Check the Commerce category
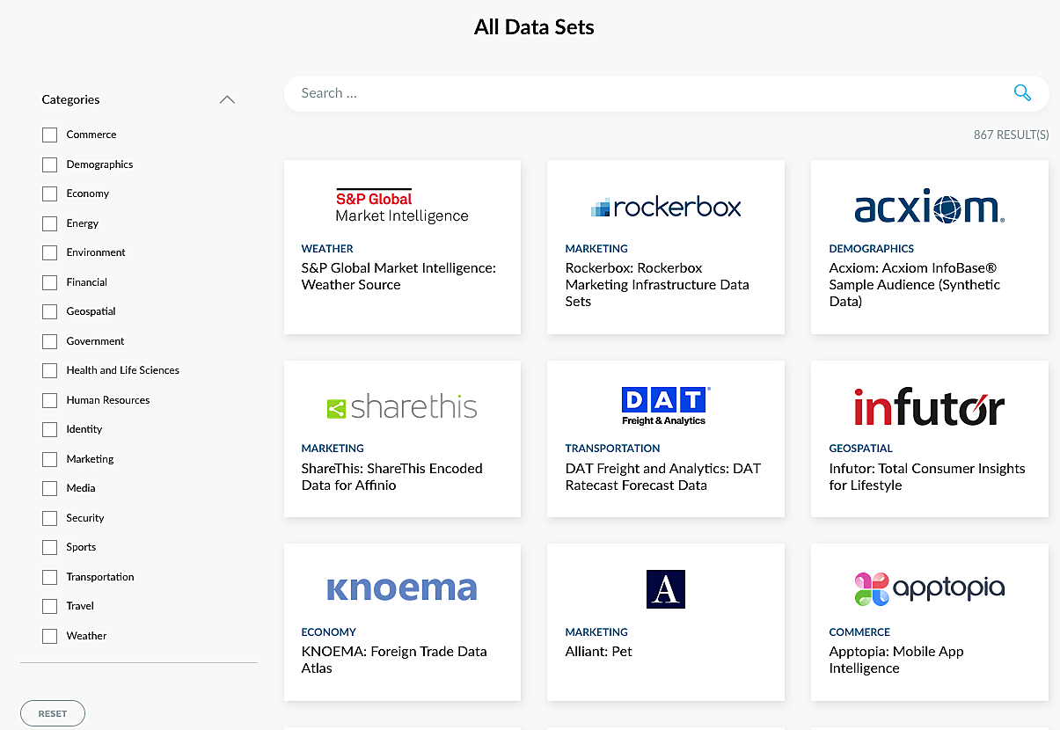 [49, 135]
